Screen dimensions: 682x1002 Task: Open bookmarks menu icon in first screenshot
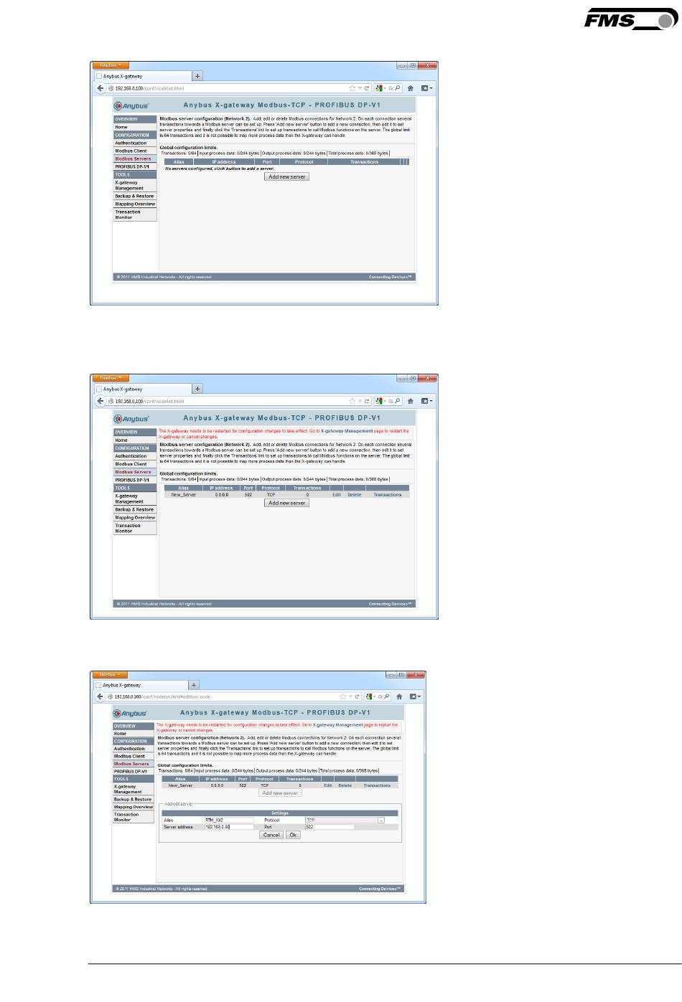tap(426, 88)
